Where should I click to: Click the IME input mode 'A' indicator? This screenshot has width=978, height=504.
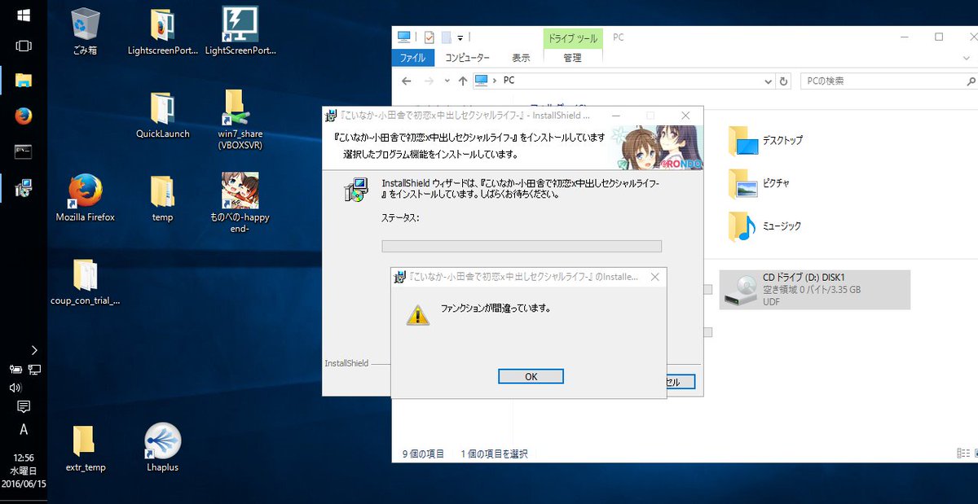[x=24, y=429]
